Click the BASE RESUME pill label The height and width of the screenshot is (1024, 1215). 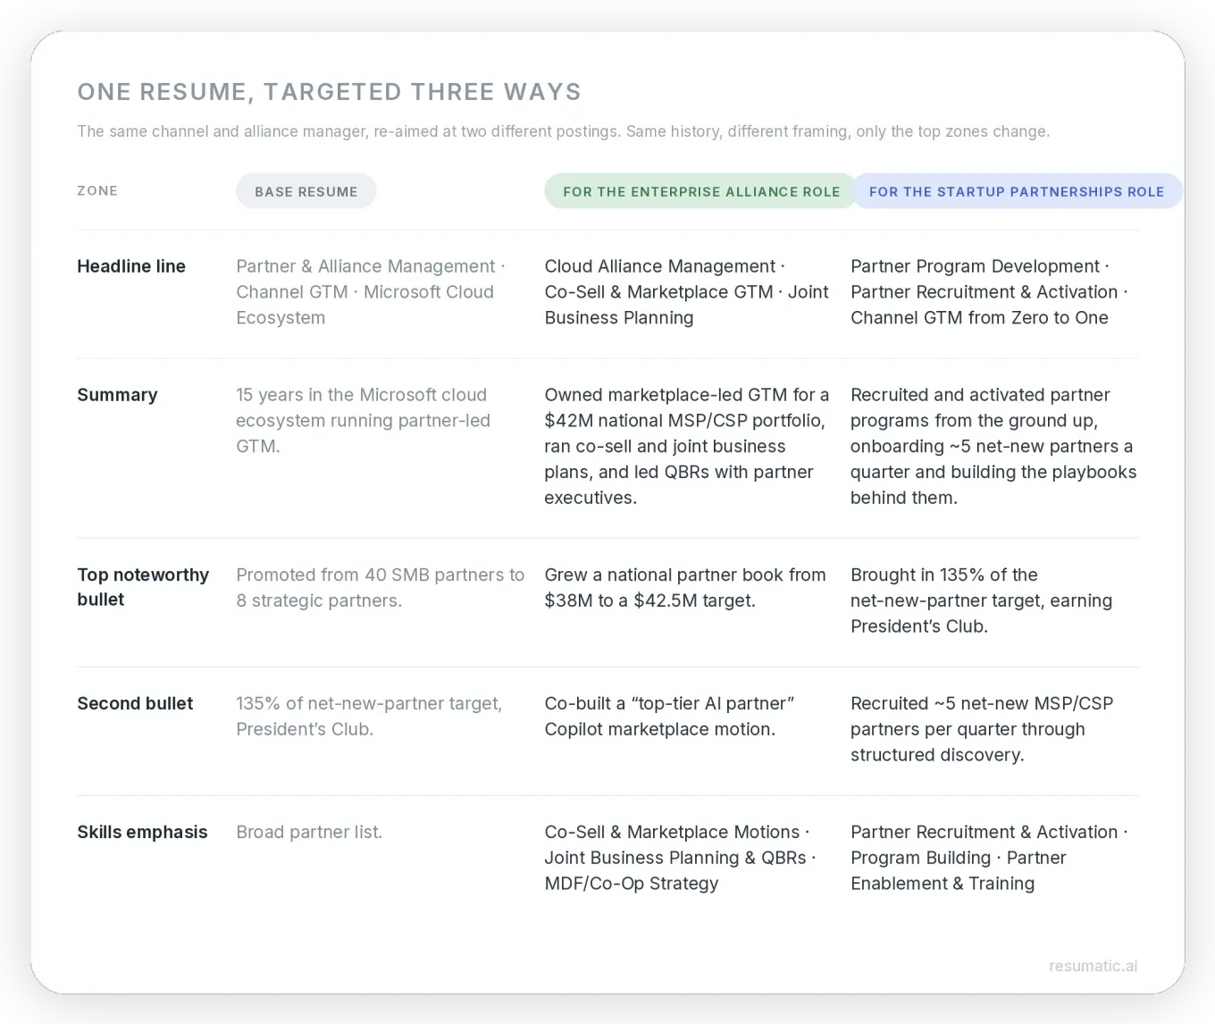click(306, 191)
